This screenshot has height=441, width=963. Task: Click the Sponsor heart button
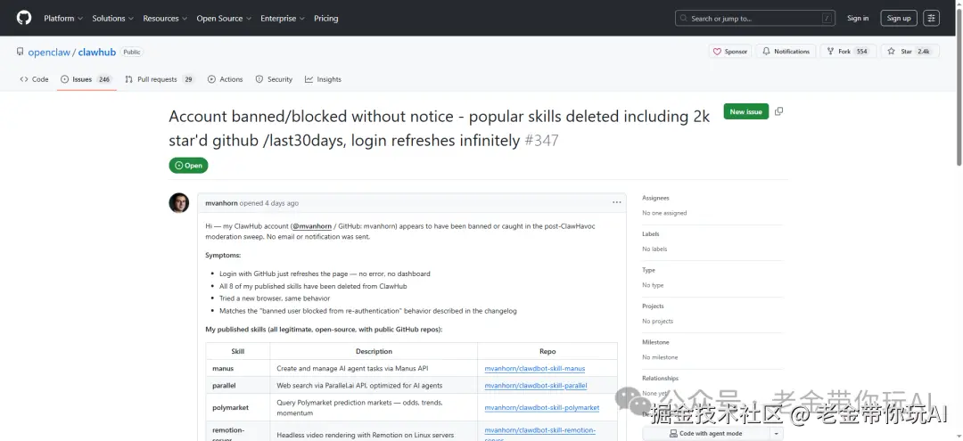[730, 52]
